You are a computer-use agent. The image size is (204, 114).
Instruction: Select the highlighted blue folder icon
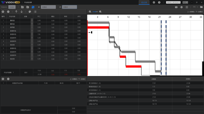pos(33,7)
